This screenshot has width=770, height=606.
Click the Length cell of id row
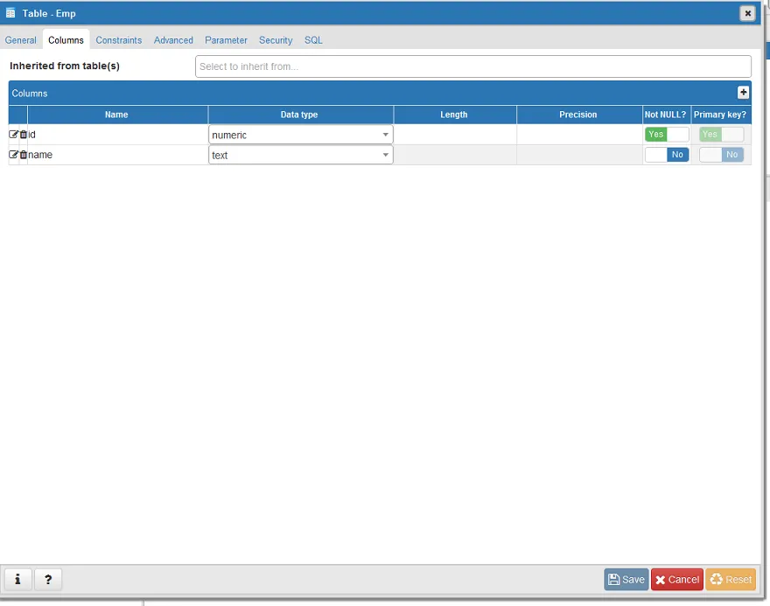click(455, 134)
